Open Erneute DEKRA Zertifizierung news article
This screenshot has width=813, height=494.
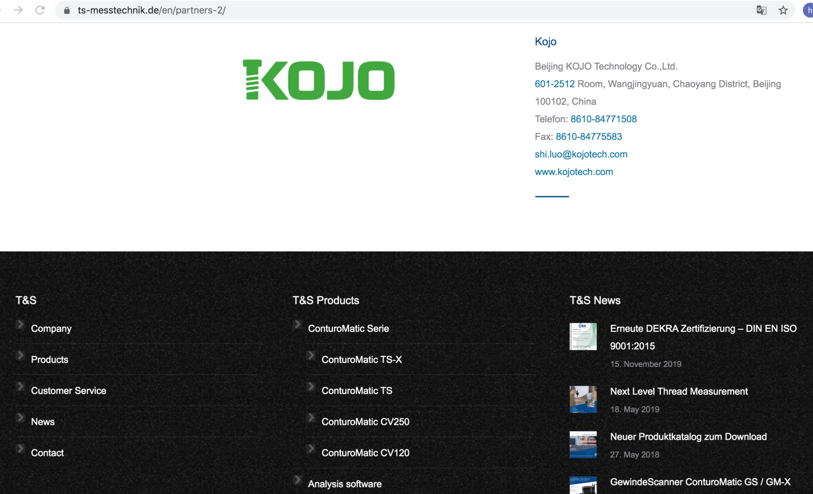703,337
